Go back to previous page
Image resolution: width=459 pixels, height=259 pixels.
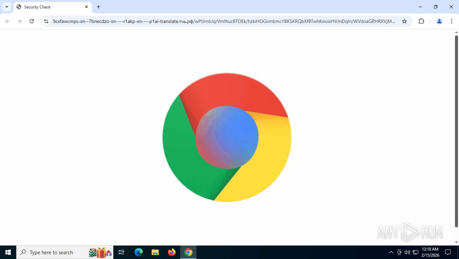(x=7, y=21)
